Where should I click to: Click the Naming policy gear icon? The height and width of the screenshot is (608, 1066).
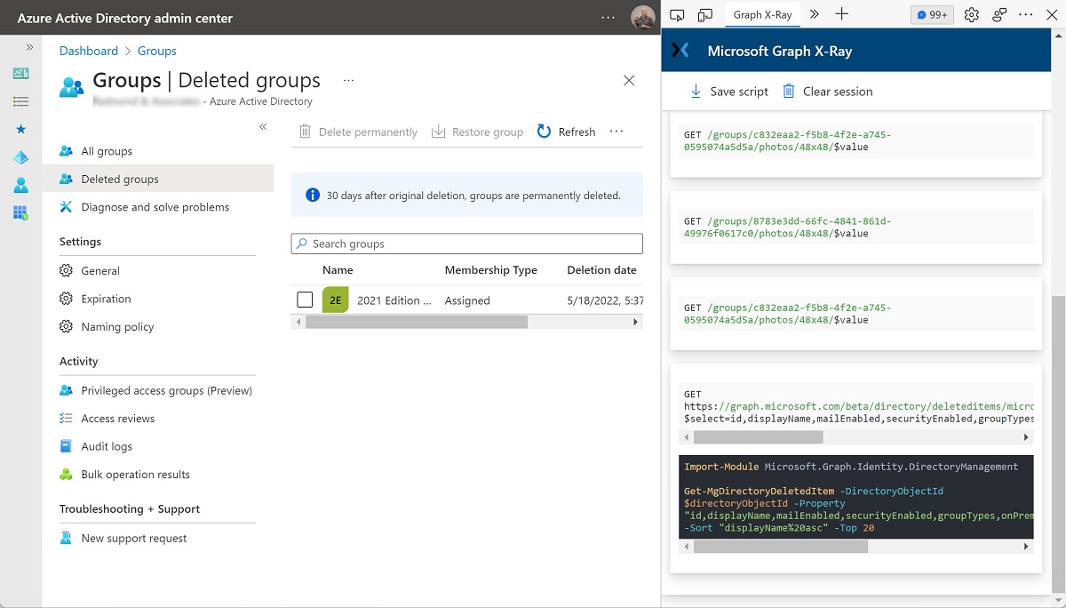point(66,327)
